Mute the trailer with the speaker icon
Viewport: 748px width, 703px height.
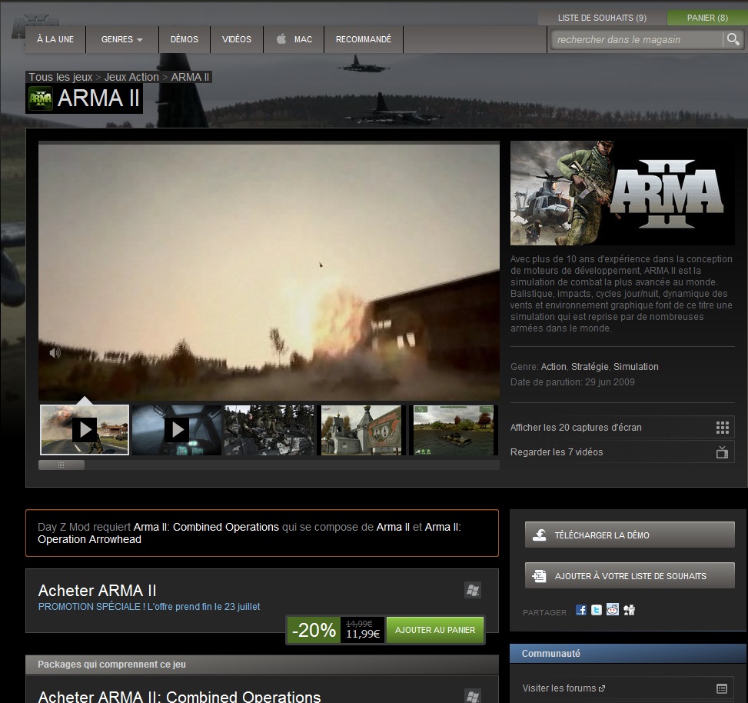click(x=55, y=353)
